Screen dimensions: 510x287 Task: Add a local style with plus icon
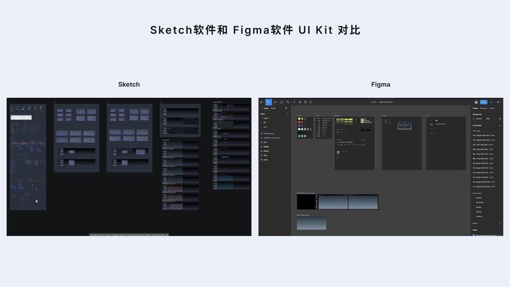pos(500,125)
